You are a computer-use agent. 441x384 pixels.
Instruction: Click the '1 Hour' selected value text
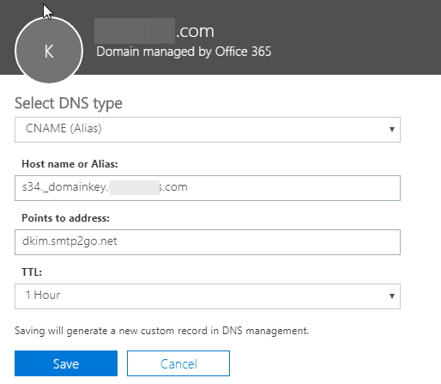pos(43,295)
